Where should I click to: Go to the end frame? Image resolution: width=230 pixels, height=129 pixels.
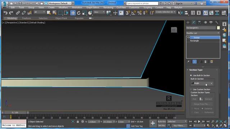208,121
